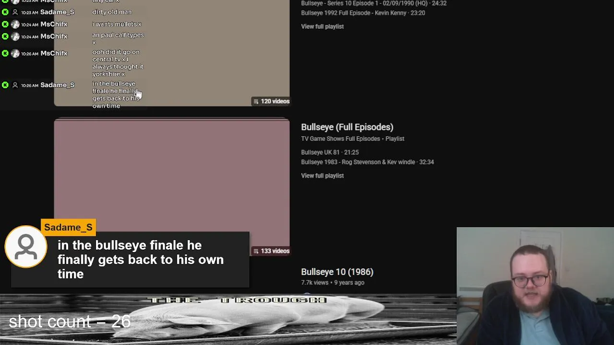Click username MsChifx beside 'i wants mullets x'
The width and height of the screenshot is (614, 345).
54,24
